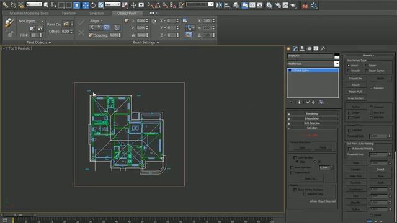The height and width of the screenshot is (223, 397).
Task: Expand the Paint Objects panel arrow
Action: click(x=50, y=43)
